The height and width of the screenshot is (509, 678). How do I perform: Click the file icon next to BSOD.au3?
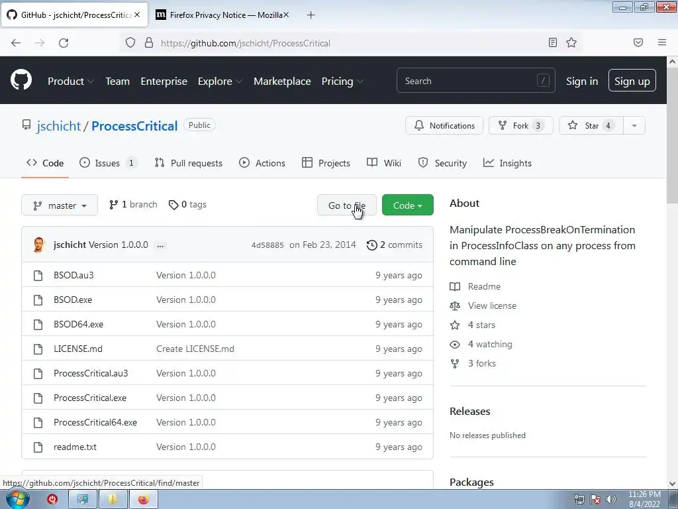point(38,275)
